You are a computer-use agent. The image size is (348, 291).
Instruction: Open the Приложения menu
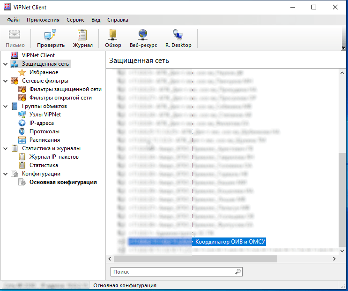(43, 20)
